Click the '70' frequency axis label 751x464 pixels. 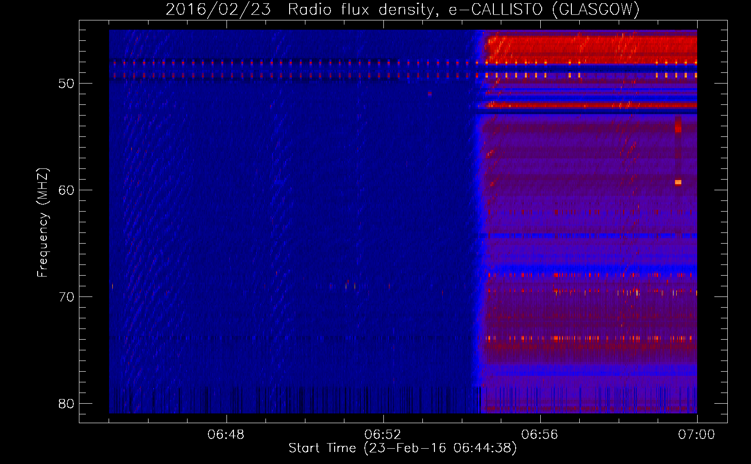click(x=66, y=297)
